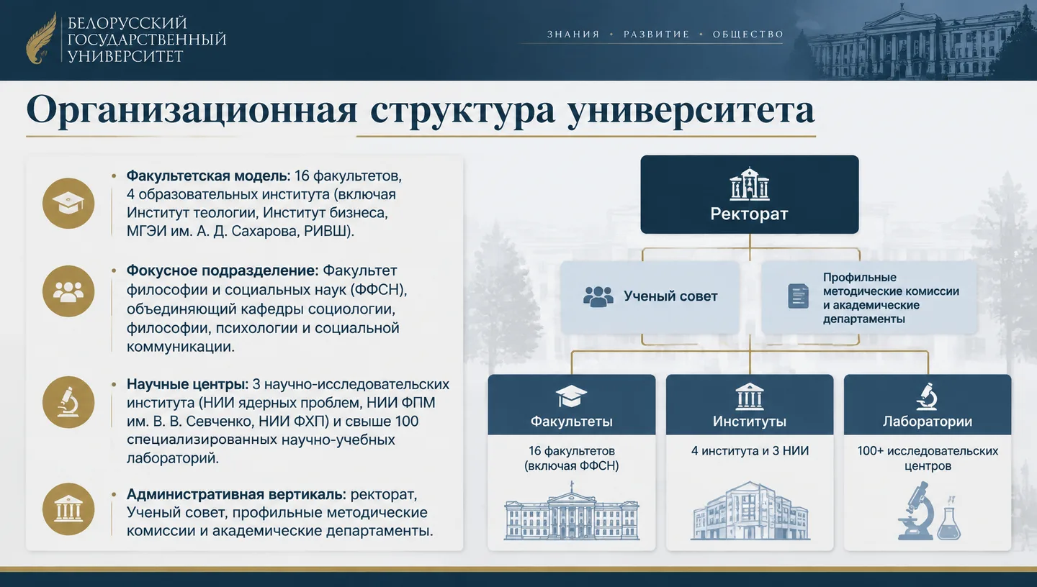
Task: Click the gold graduation cap icon beside Факультетская модель
Action: coord(68,203)
